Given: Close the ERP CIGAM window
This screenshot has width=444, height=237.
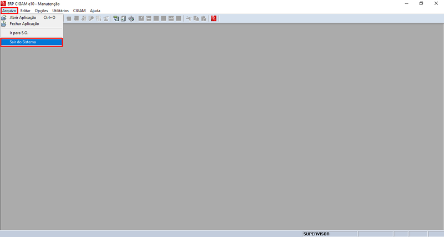Looking at the screenshot, I should (x=436, y=4).
